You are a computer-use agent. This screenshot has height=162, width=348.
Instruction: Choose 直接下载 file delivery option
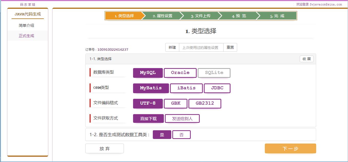(x=148, y=118)
